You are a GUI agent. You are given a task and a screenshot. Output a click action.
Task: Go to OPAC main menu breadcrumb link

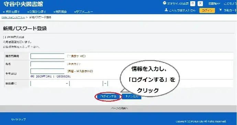click(13, 17)
